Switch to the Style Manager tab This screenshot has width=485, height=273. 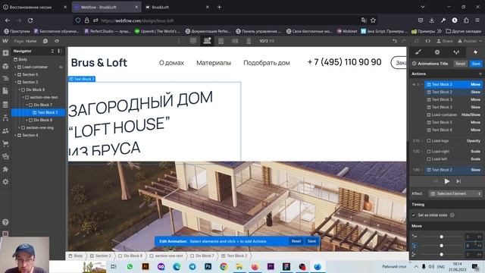[x=456, y=52]
